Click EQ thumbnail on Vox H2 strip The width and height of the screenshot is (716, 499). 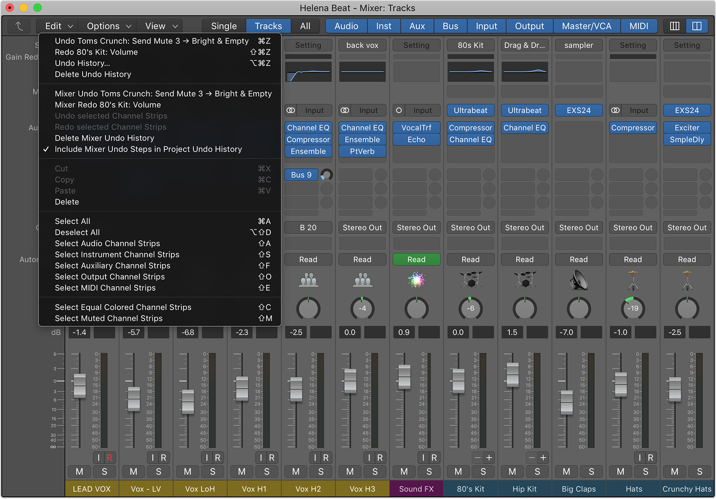click(308, 72)
